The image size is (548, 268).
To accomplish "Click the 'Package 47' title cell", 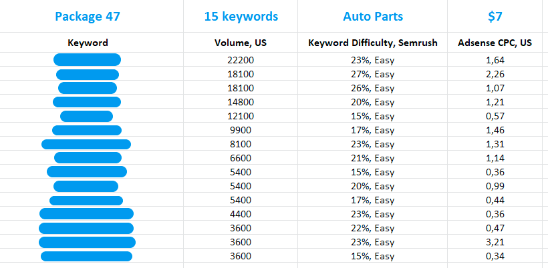I will tap(88, 16).
